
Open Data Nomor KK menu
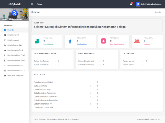pos(14,35)
